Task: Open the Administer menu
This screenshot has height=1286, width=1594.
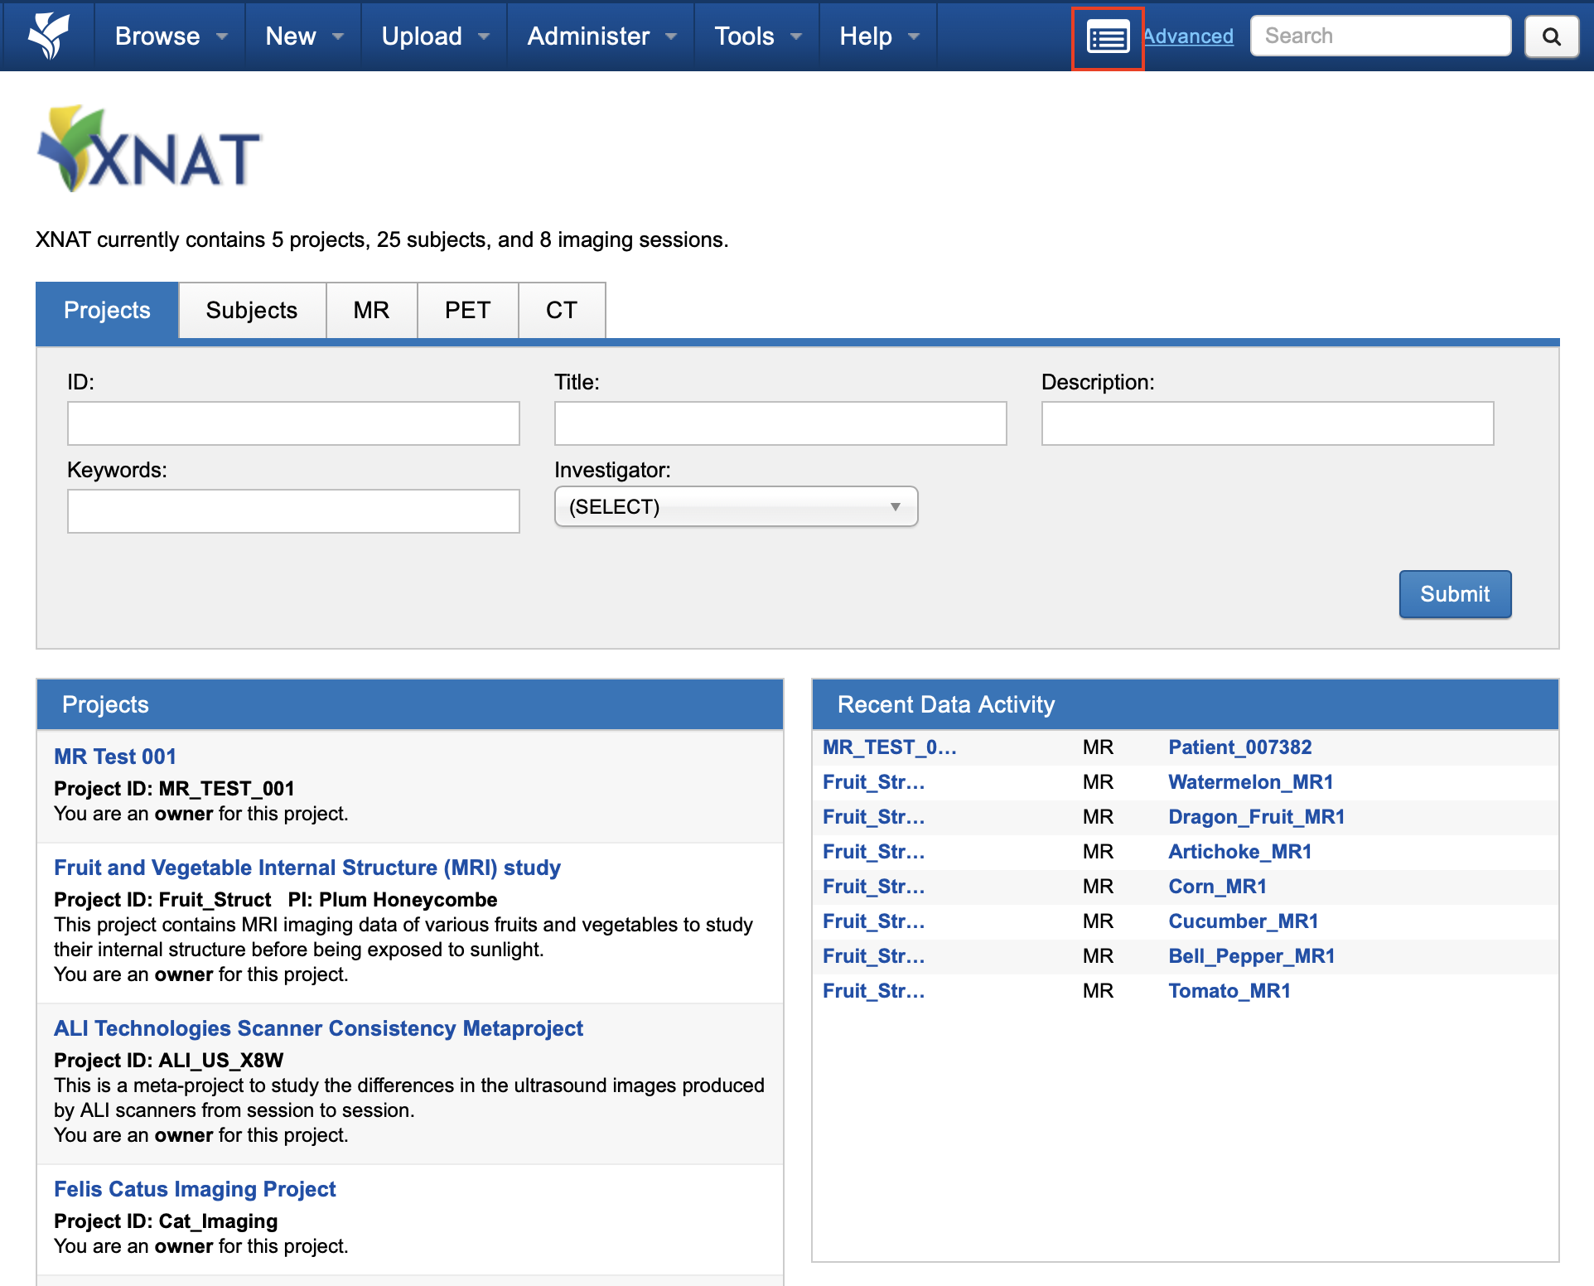Action: click(x=601, y=36)
